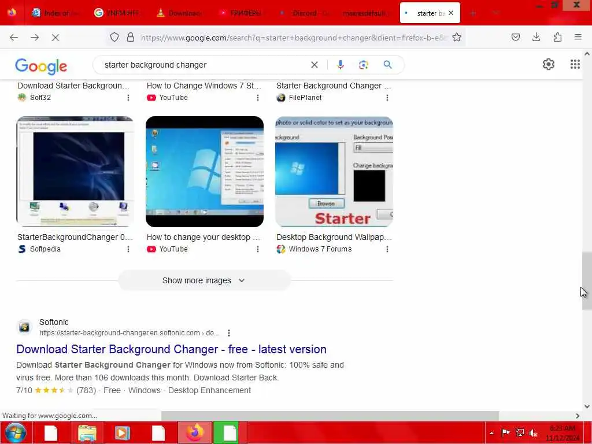Stop loading the page
Screen dimensions: 592x444
point(55,38)
